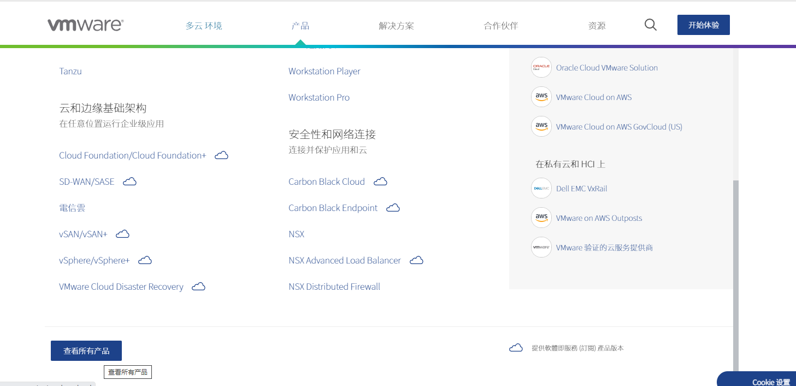Click the Oracle Cloud logo icon
The height and width of the screenshot is (386, 796).
tap(541, 67)
